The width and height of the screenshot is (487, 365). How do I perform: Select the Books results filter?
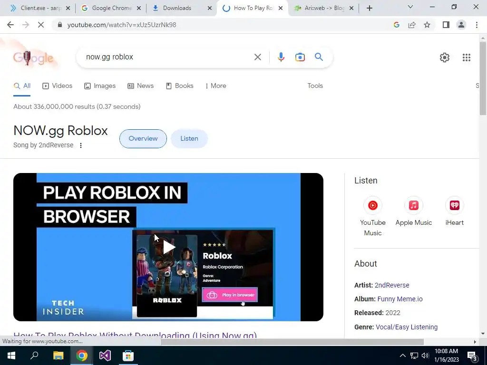[179, 86]
